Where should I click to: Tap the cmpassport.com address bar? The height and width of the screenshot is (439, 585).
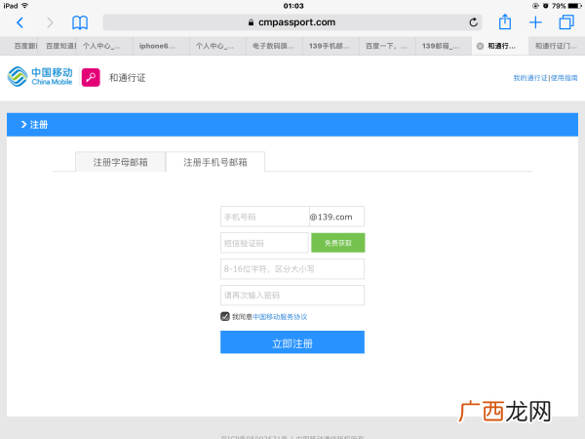point(292,22)
